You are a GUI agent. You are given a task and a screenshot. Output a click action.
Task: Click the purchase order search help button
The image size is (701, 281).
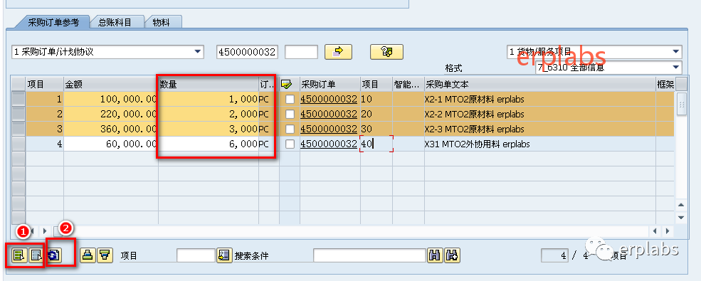pos(386,52)
